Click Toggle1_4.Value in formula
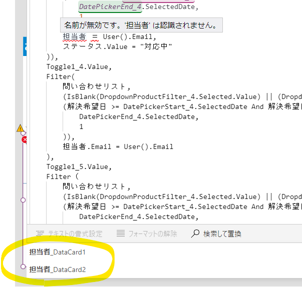302x287 pixels. (x=79, y=66)
